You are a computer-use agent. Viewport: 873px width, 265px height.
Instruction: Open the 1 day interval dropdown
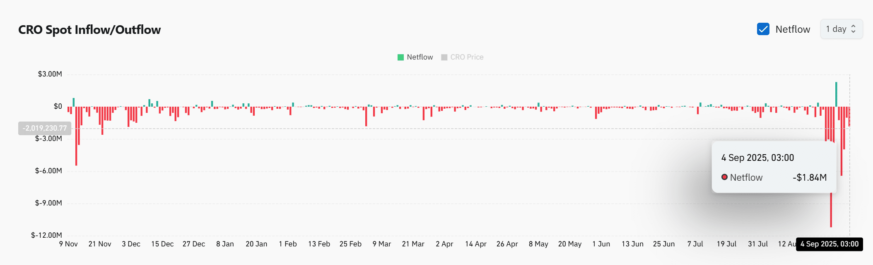coord(841,29)
